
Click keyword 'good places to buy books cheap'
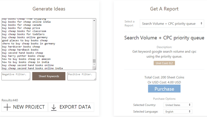(25, 40)
